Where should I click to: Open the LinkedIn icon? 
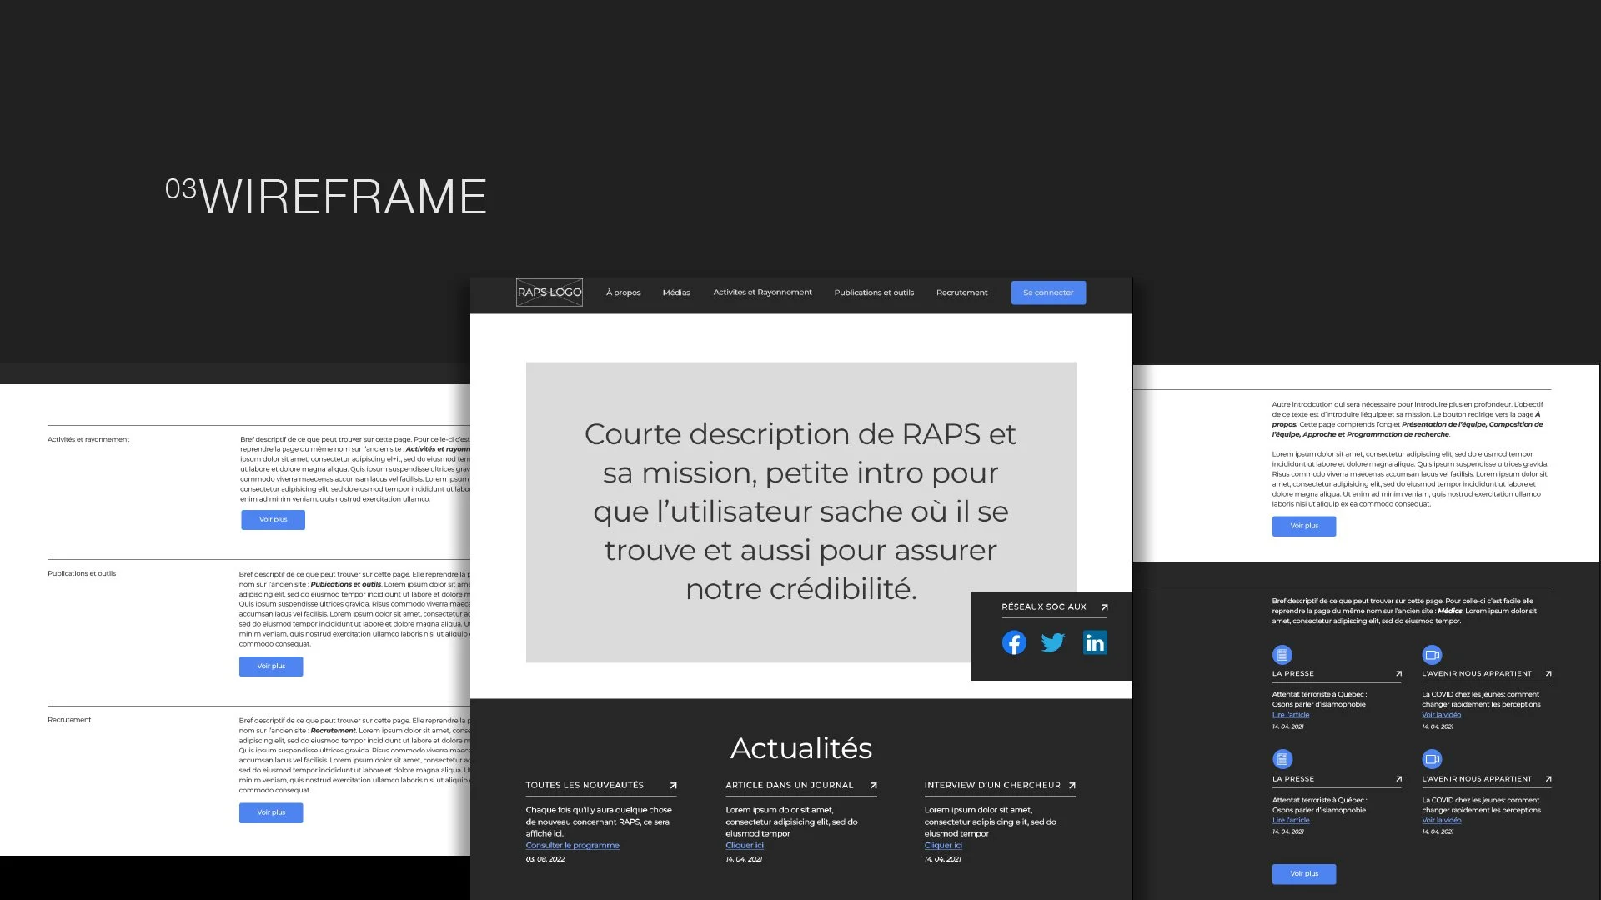(x=1094, y=642)
